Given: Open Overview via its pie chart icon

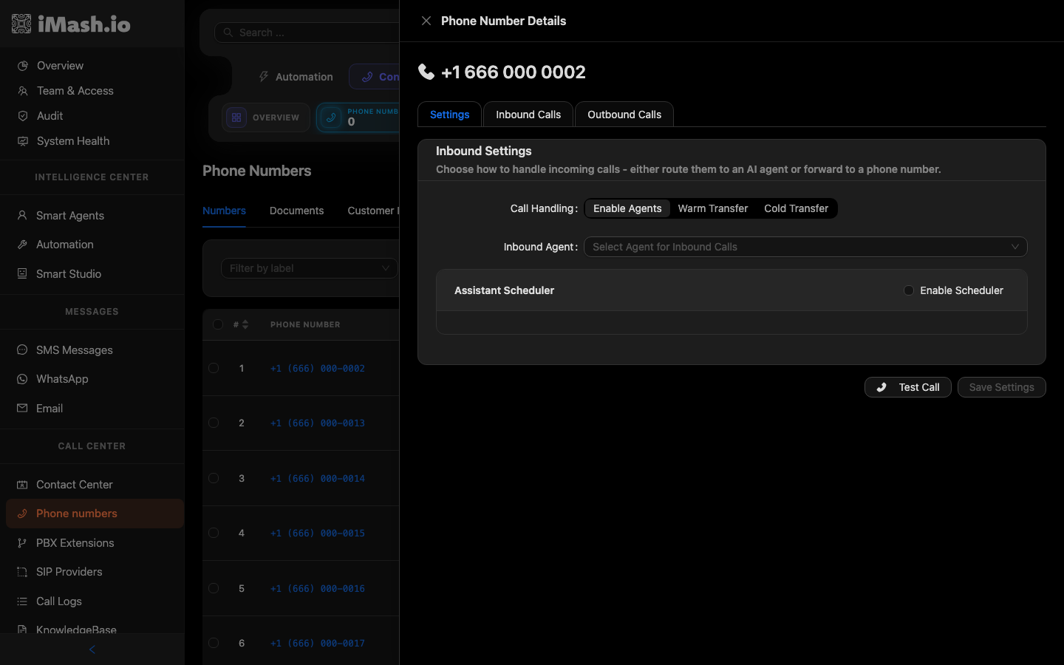Looking at the screenshot, I should pos(23,66).
